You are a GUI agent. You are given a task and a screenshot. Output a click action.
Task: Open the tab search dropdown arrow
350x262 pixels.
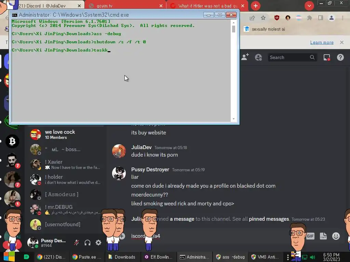point(309,6)
